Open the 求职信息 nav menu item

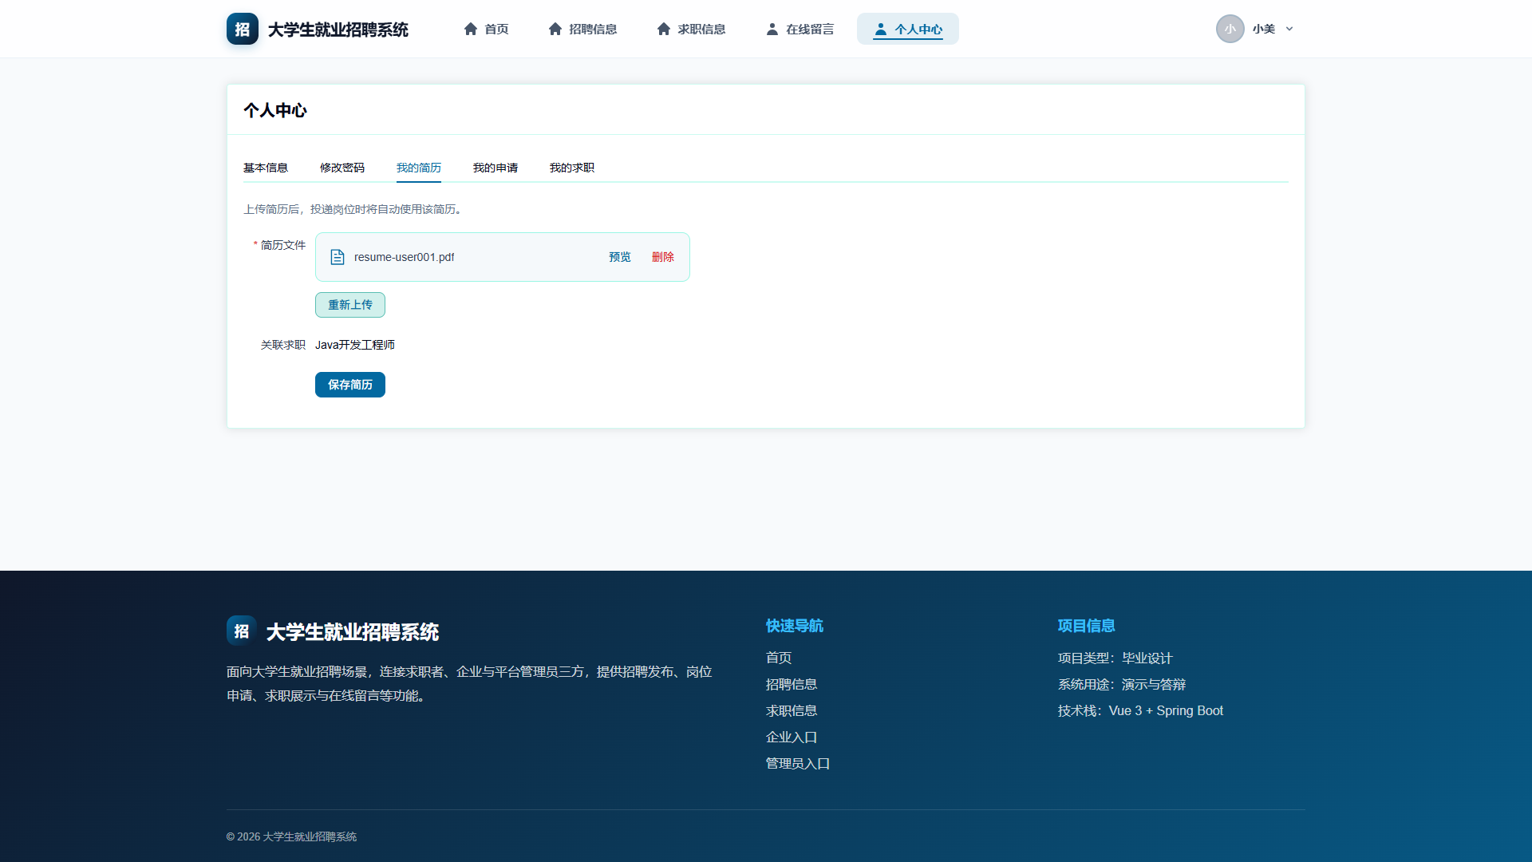[x=691, y=29]
